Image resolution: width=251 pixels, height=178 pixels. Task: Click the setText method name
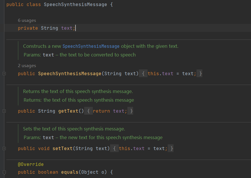[63, 148]
